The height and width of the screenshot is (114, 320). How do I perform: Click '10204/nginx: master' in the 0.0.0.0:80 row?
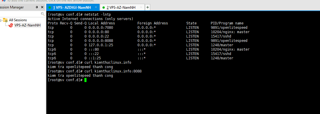coord(230,32)
